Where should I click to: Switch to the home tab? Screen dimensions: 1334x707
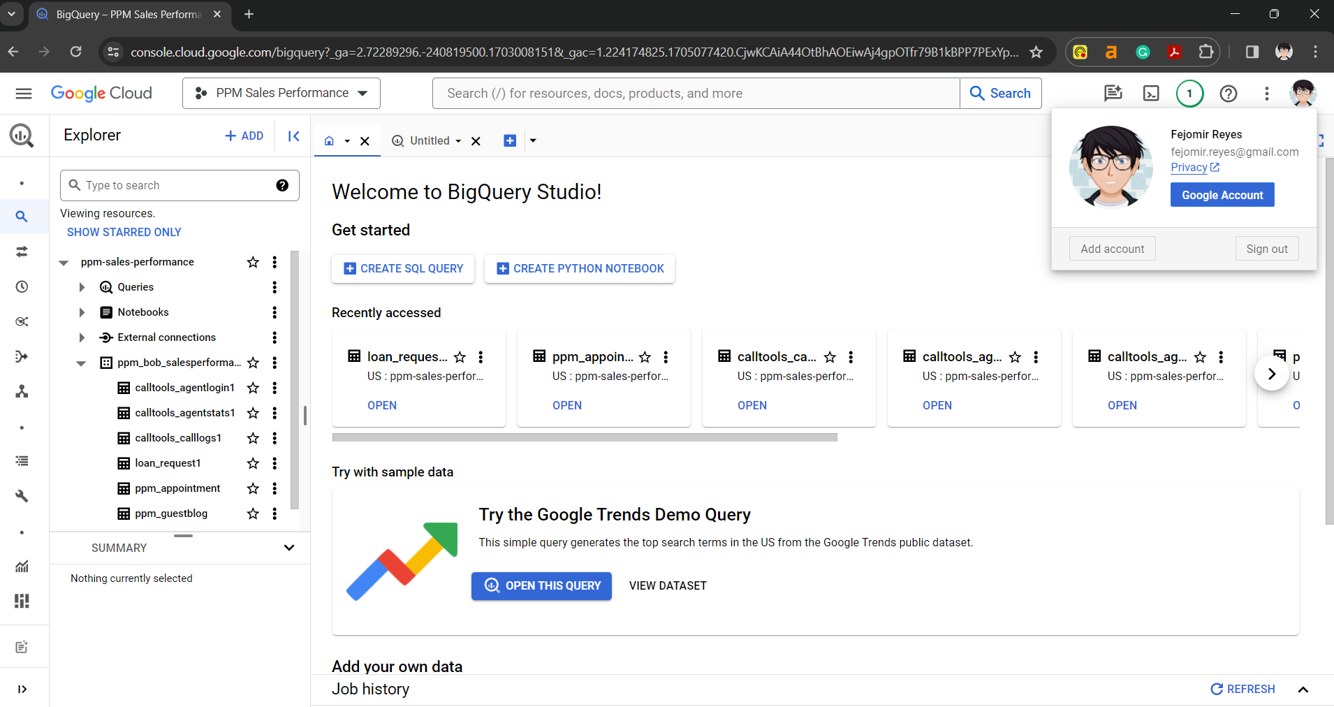click(329, 140)
